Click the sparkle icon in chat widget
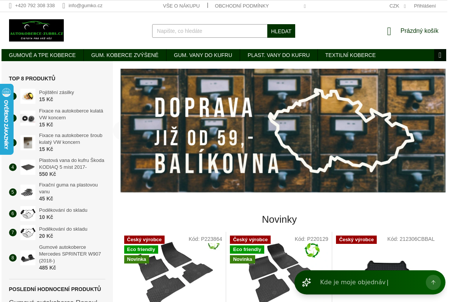Viewport: 453px width, 302px height. [x=307, y=282]
